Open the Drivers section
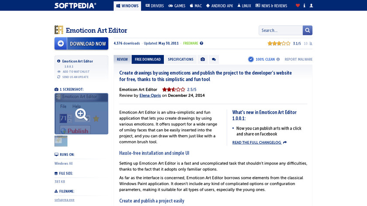Screen dimensions: 367x206 (x=155, y=6)
